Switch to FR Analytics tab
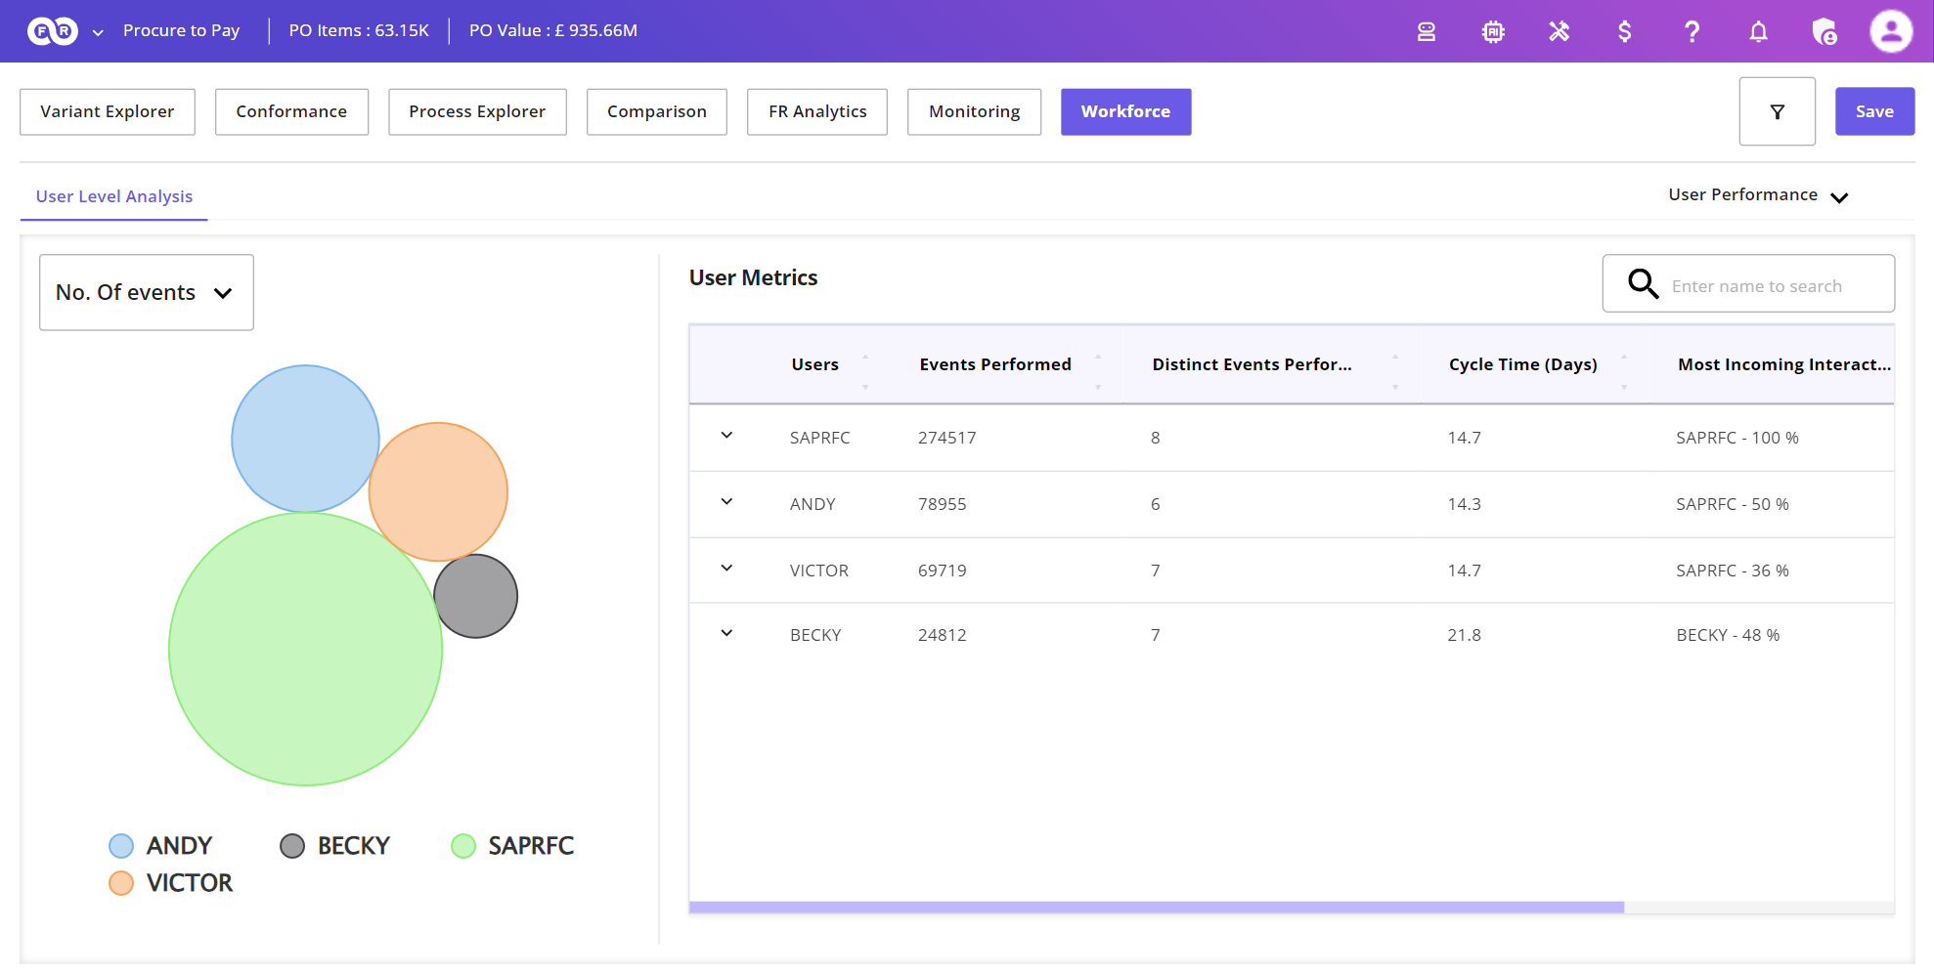 (817, 111)
